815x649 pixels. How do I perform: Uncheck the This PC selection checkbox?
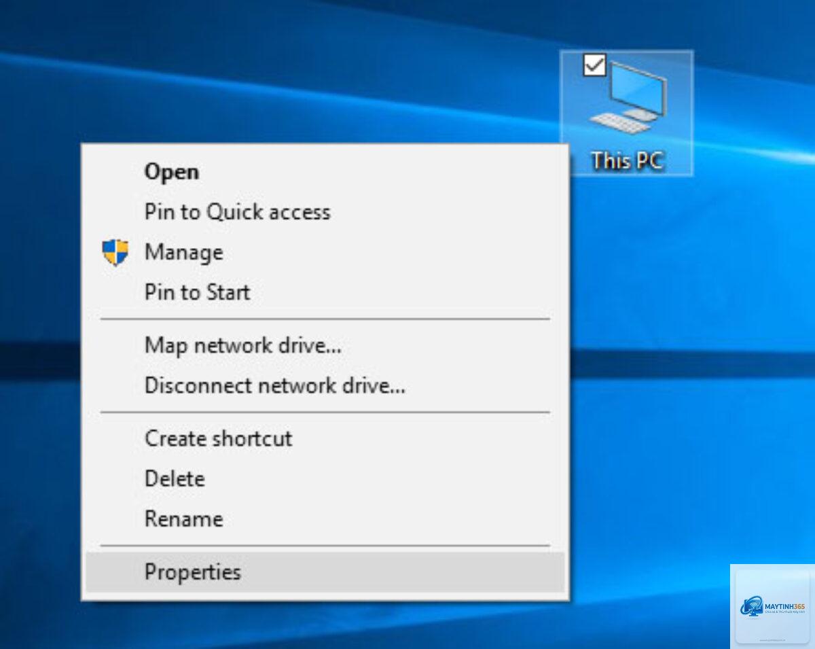[594, 65]
